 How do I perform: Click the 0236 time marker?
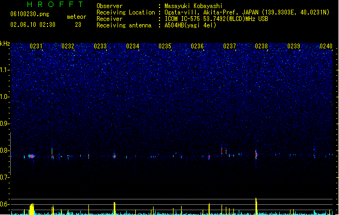(197, 46)
